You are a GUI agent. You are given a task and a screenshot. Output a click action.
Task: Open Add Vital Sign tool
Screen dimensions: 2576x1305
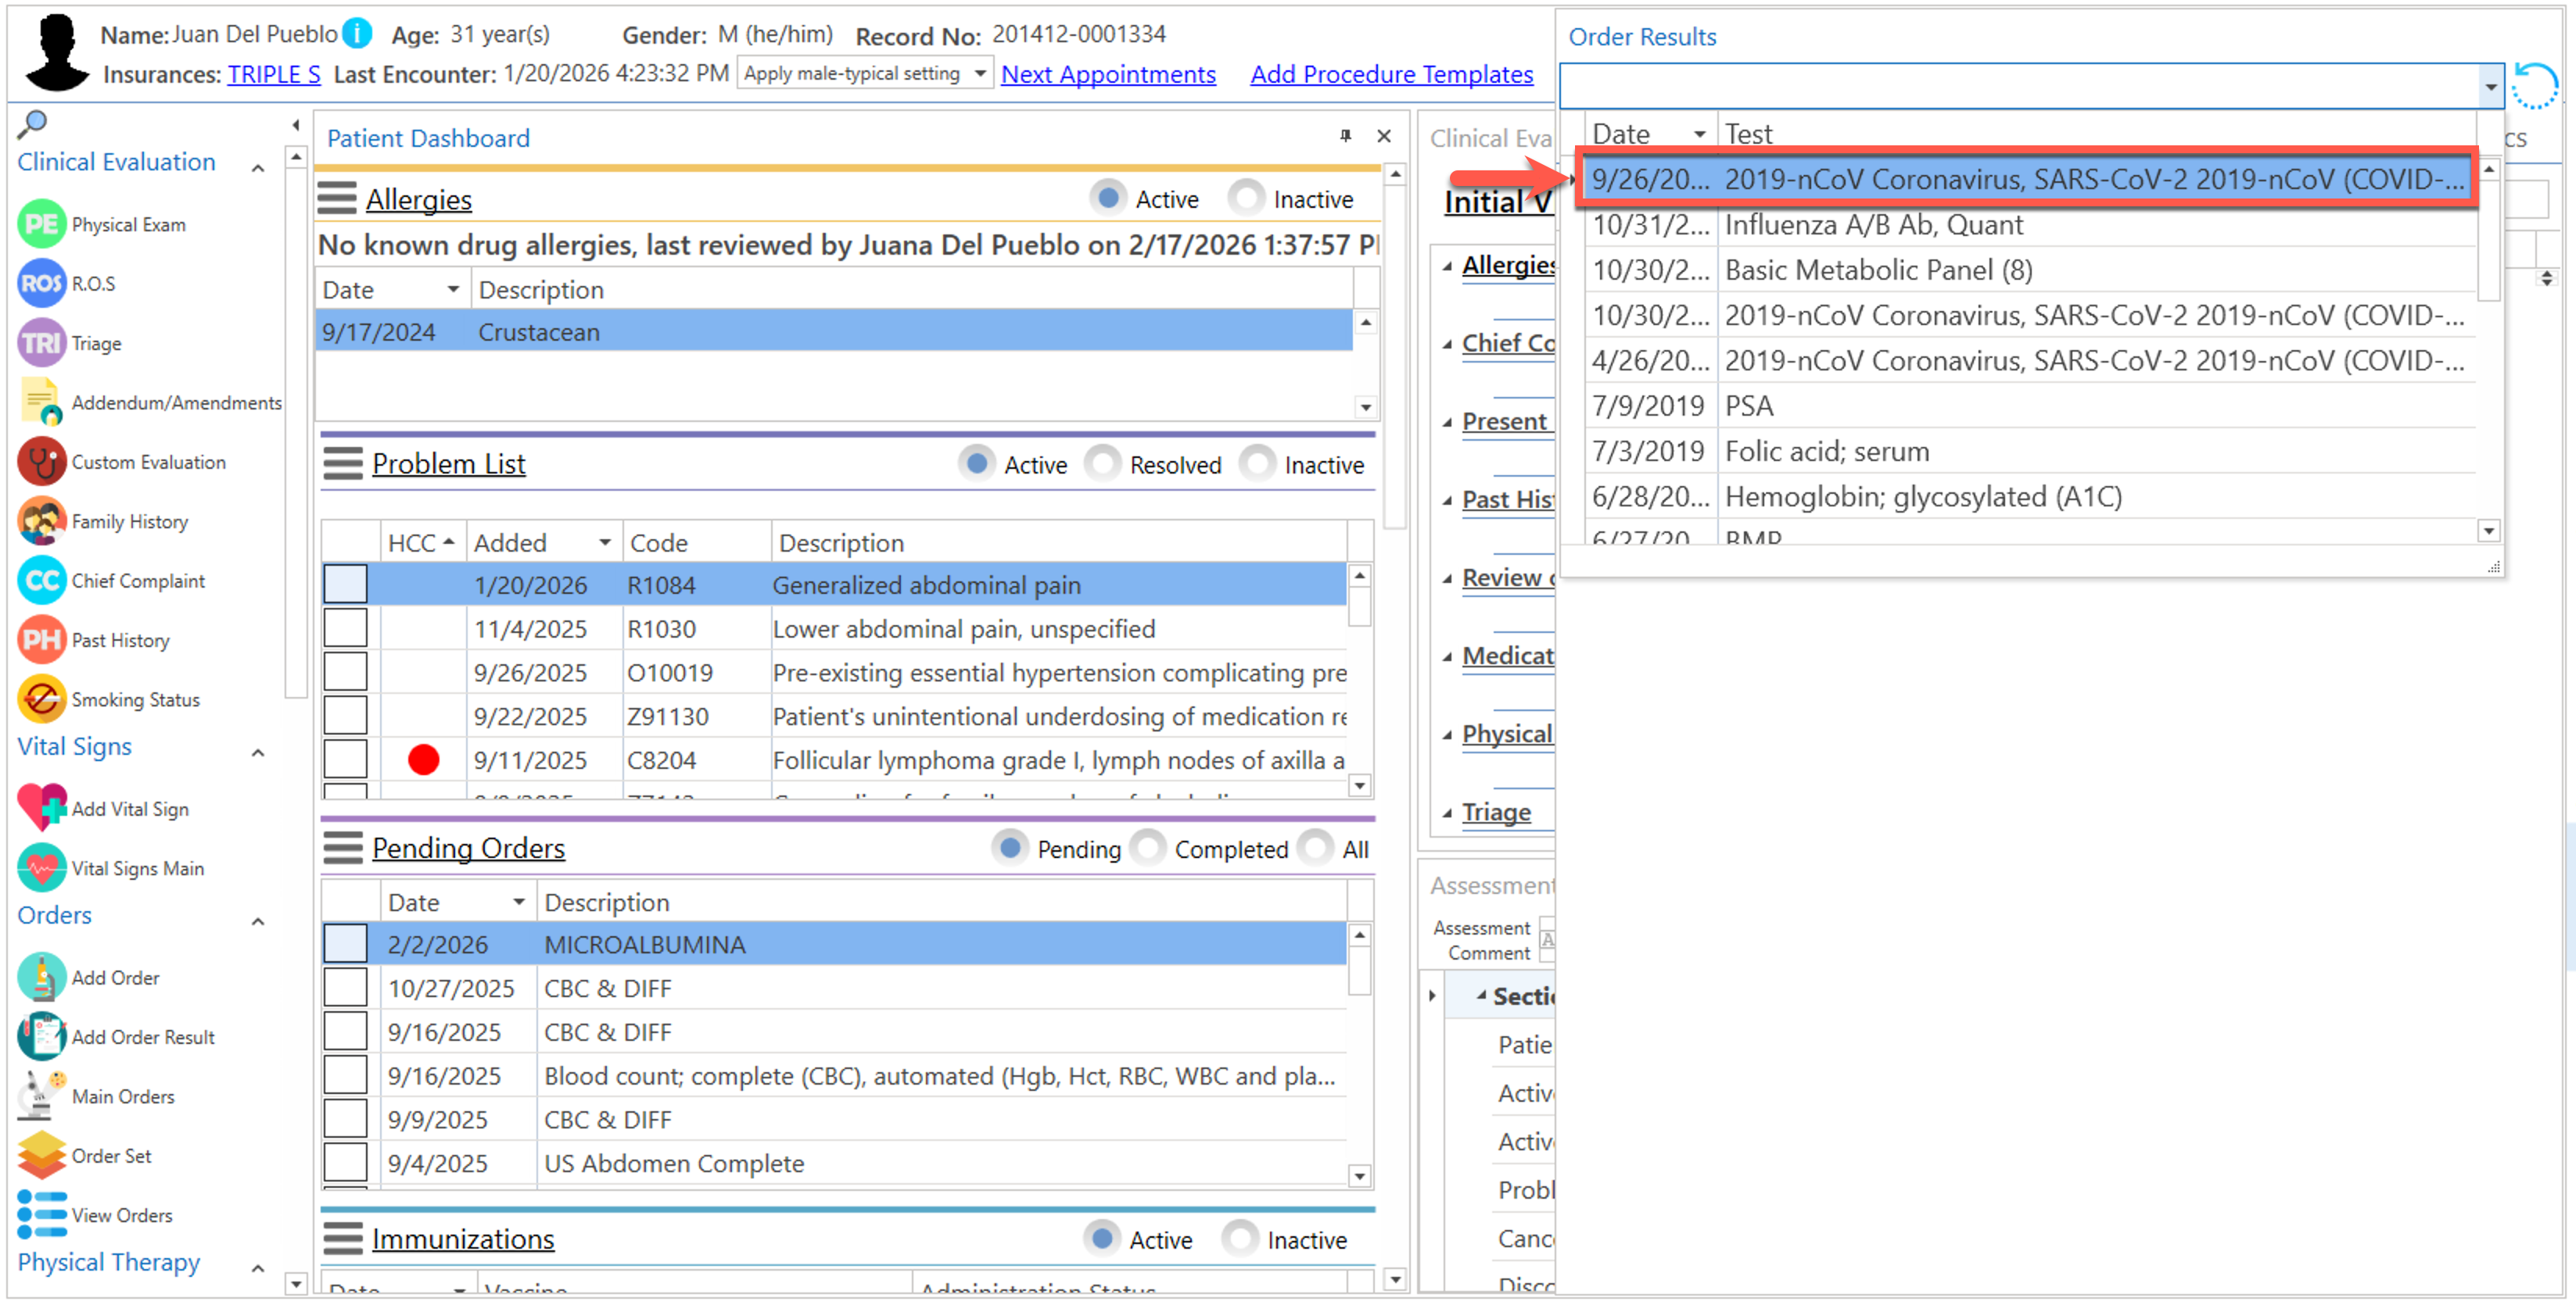(x=41, y=807)
